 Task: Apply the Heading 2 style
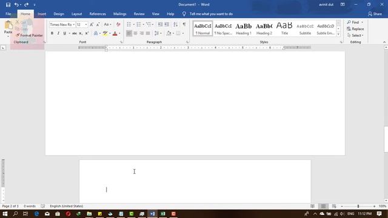pyautogui.click(x=264, y=28)
